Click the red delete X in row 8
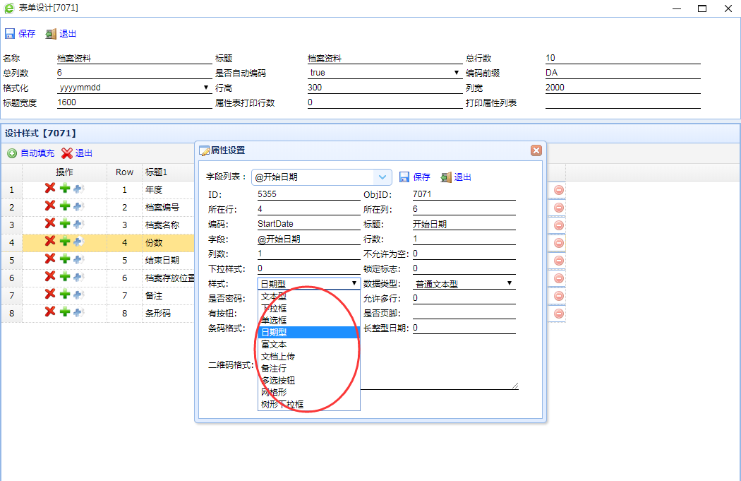 [50, 312]
